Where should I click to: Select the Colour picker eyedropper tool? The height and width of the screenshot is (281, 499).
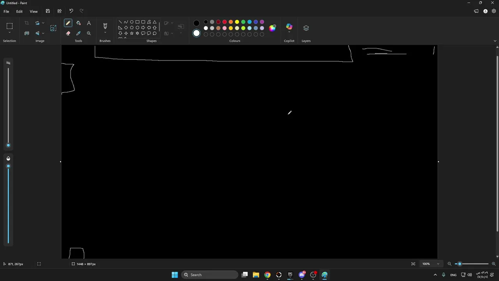click(78, 33)
